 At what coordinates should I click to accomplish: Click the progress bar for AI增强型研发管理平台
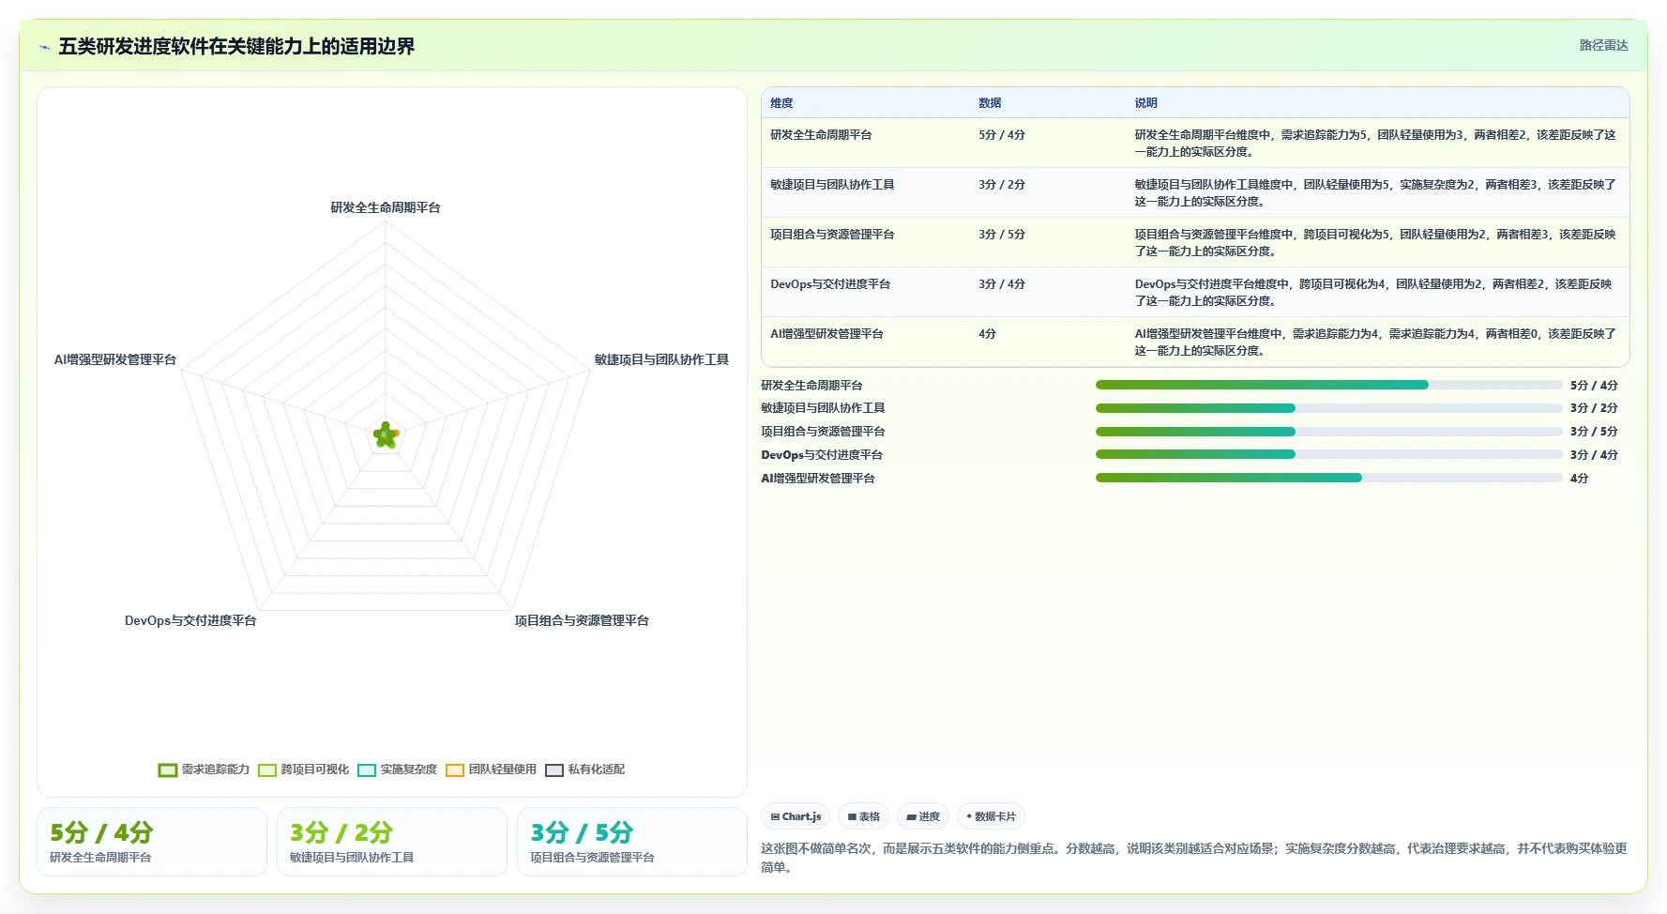coord(1328,478)
